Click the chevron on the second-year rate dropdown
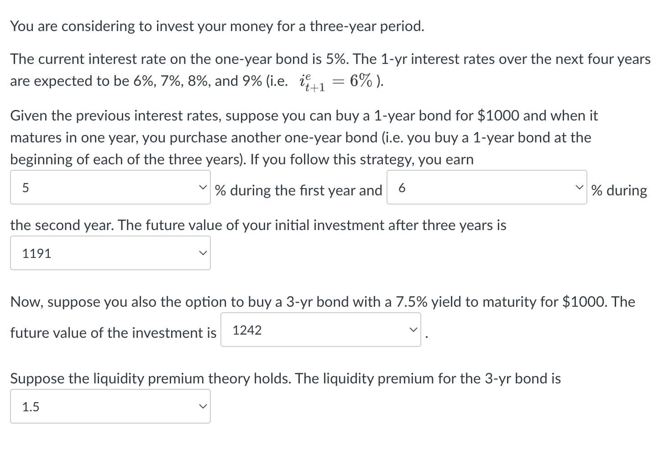The image size is (659, 472). click(x=579, y=187)
